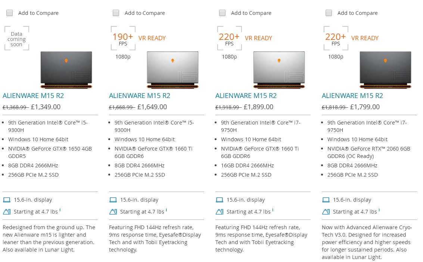This screenshot has width=423, height=262.
Task: Tick Add to Compare for £1,649.00 laptop
Action: (x=116, y=13)
